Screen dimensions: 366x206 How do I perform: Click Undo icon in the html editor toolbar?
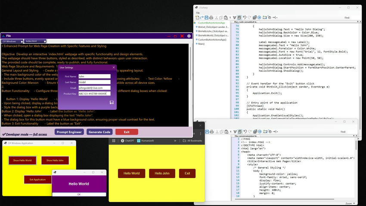[x=245, y=132]
